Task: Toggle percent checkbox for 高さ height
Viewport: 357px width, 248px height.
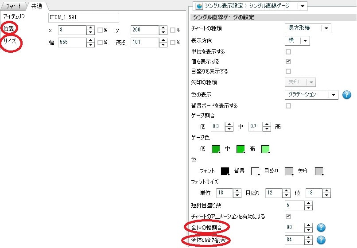Action: pos(173,43)
